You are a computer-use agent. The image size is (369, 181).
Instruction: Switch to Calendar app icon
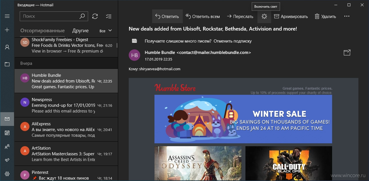[x=7, y=133]
